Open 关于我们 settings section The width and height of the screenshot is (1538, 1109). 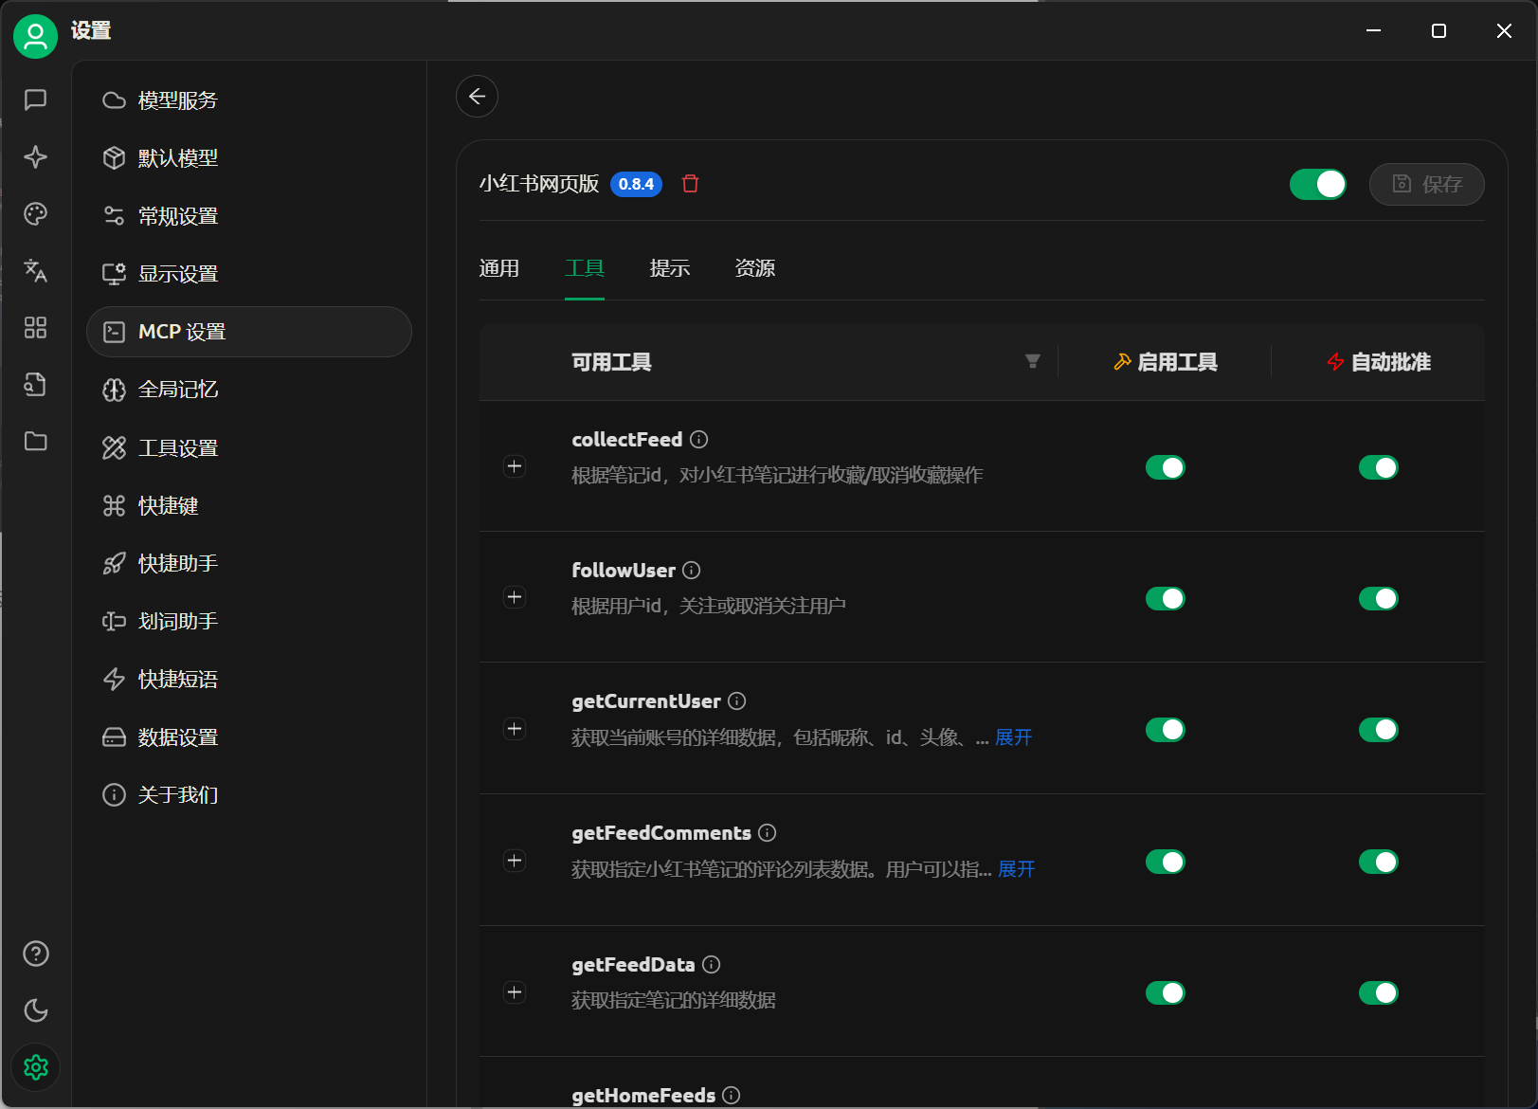(x=249, y=794)
